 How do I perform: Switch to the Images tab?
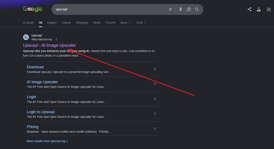(52, 23)
